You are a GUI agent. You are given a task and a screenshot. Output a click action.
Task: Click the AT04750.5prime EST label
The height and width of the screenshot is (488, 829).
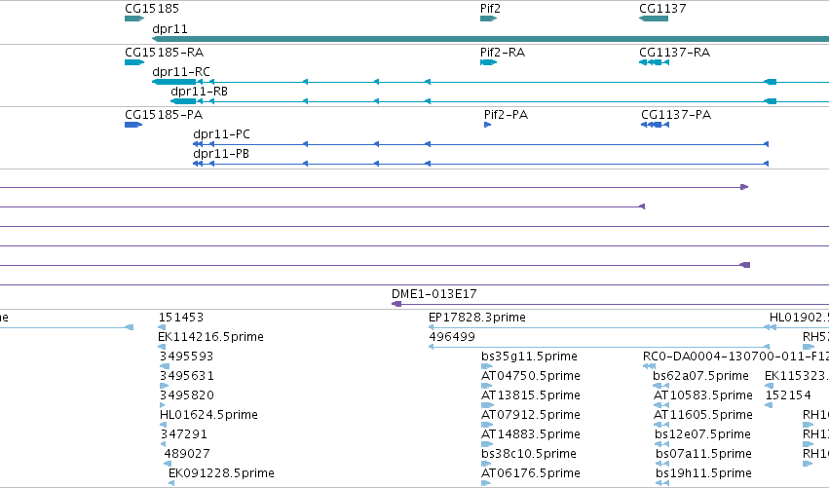(x=530, y=376)
